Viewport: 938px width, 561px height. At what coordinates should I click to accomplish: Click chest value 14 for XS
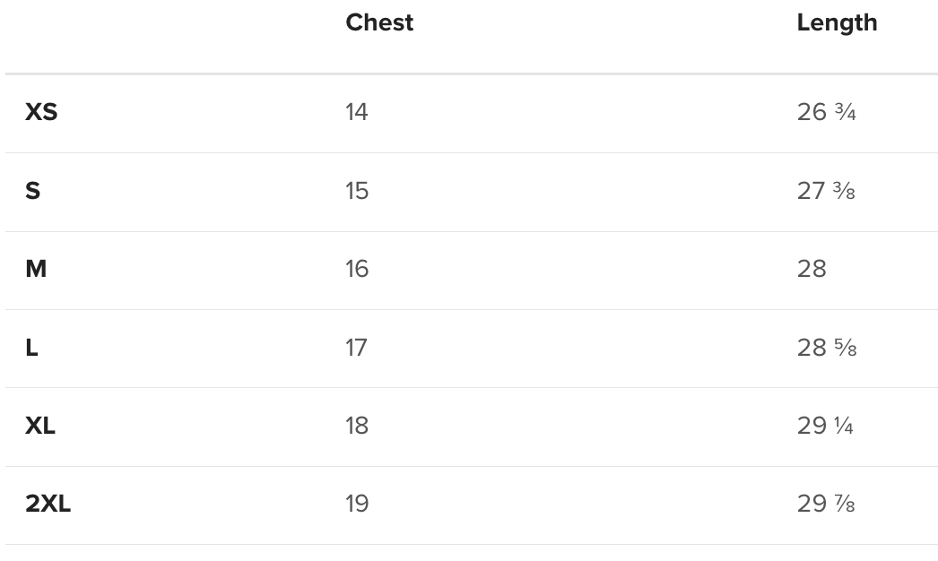coord(357,112)
